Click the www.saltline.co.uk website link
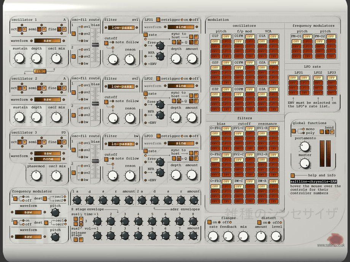Viewport: 350px width, 262px height. click(331, 245)
